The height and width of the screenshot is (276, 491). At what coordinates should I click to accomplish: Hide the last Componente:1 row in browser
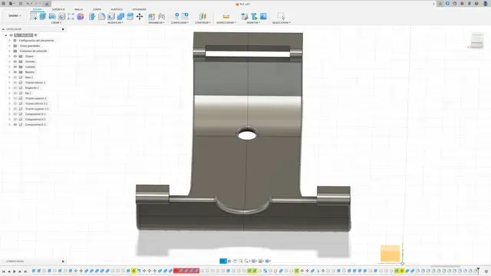(15, 124)
